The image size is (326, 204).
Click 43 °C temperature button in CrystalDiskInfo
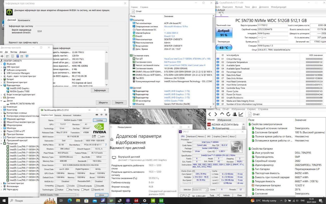[224, 47]
